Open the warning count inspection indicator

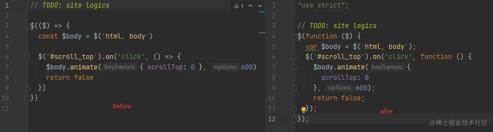click(x=239, y=6)
